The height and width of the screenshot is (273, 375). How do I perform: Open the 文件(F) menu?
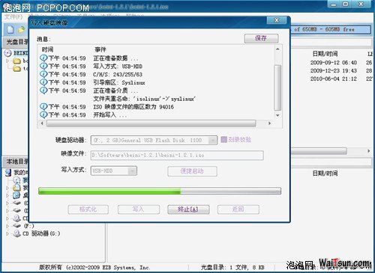click(x=13, y=17)
